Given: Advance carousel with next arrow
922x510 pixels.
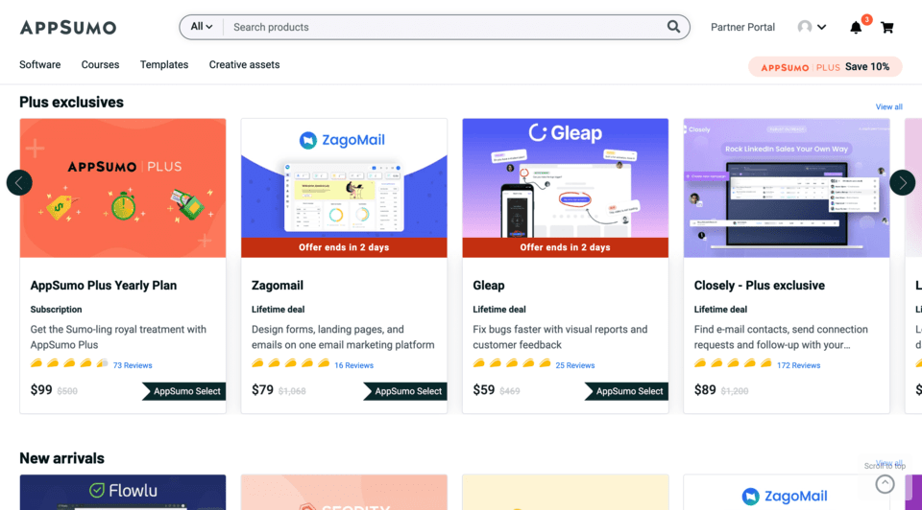Looking at the screenshot, I should 902,182.
